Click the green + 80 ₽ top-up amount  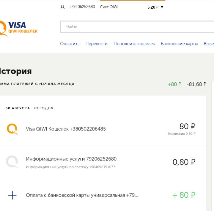pyautogui.click(x=184, y=195)
